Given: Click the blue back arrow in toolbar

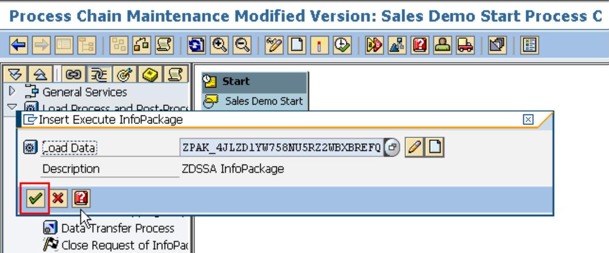Looking at the screenshot, I should click(18, 45).
